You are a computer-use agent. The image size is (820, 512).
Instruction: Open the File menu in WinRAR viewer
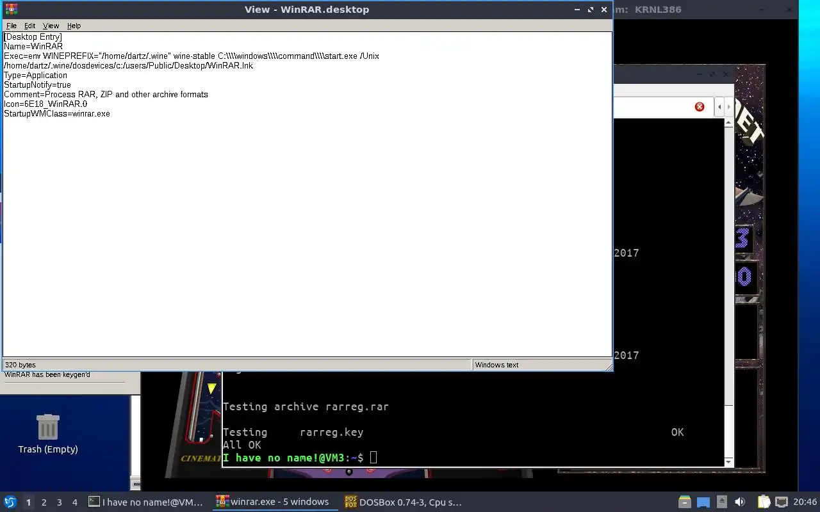tap(12, 26)
